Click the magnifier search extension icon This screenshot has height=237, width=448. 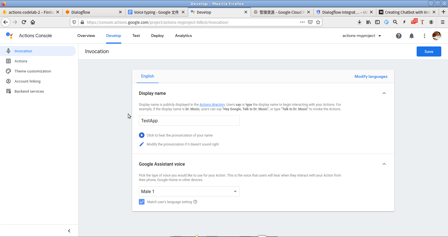click(395, 22)
